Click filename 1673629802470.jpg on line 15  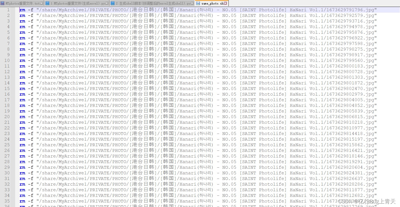(350, 89)
